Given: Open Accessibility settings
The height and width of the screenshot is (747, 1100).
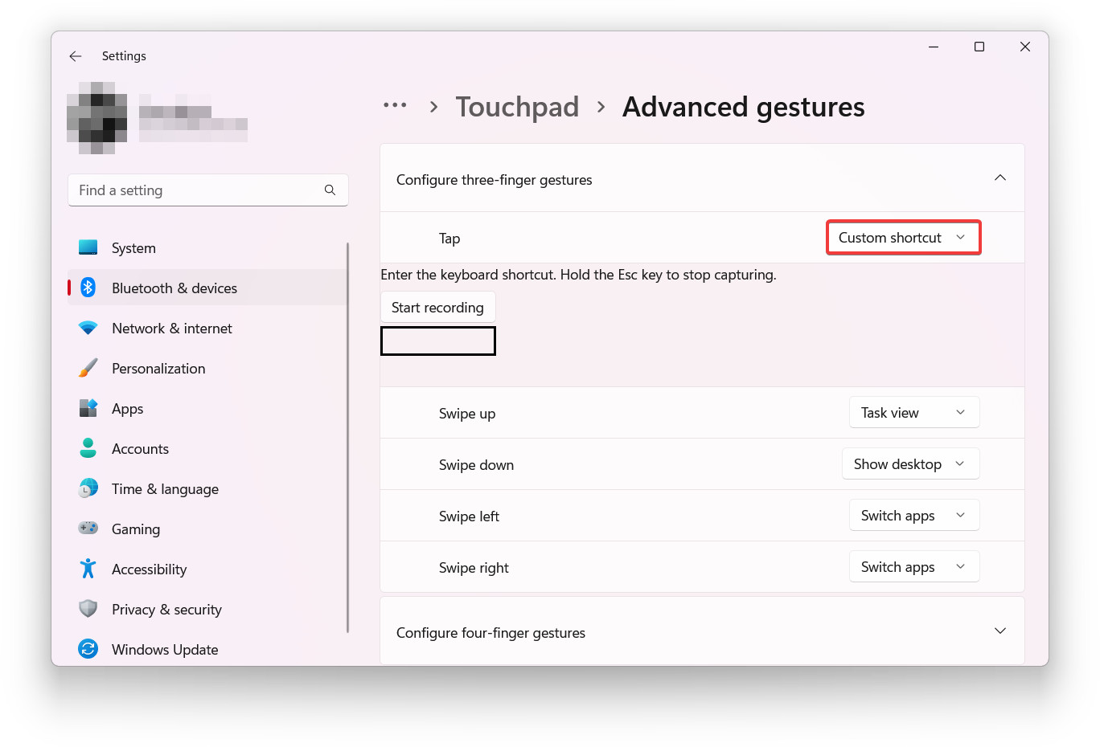Looking at the screenshot, I should (88, 569).
